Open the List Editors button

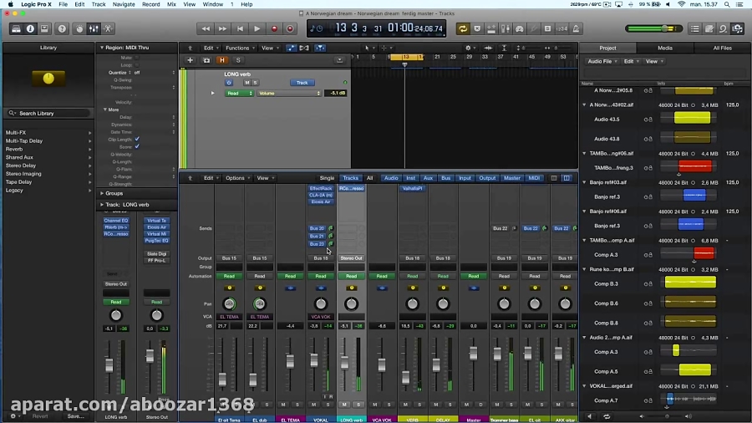pyautogui.click(x=695, y=28)
